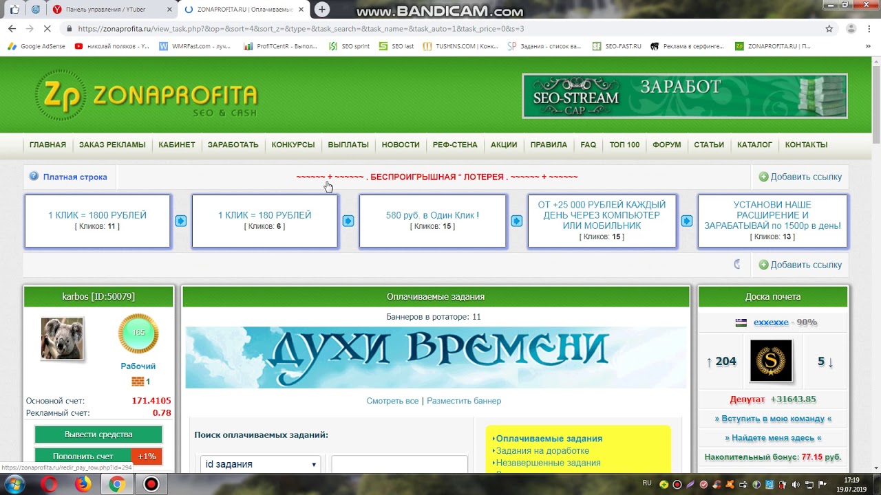Open Незавершенные задания link
Screen dimensions: 881x495
point(549,463)
